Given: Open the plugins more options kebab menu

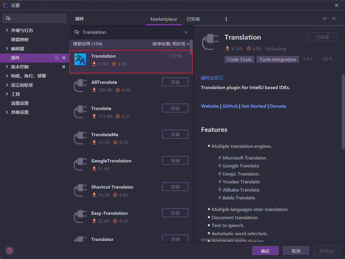Looking at the screenshot, I should tap(226, 19).
